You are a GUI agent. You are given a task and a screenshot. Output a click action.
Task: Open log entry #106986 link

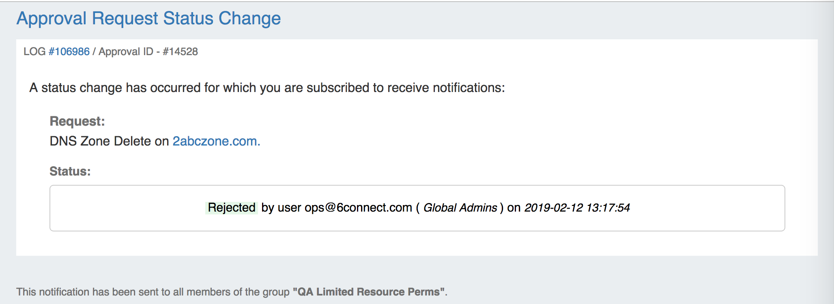click(69, 51)
